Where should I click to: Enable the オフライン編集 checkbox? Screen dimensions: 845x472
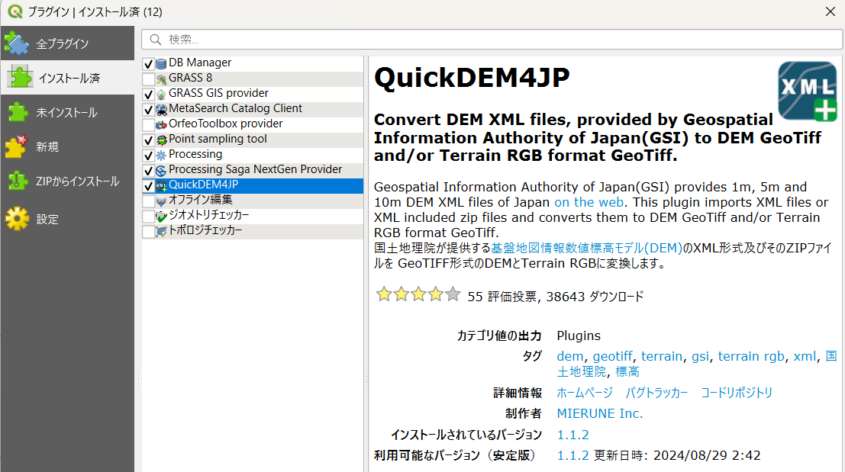149,201
